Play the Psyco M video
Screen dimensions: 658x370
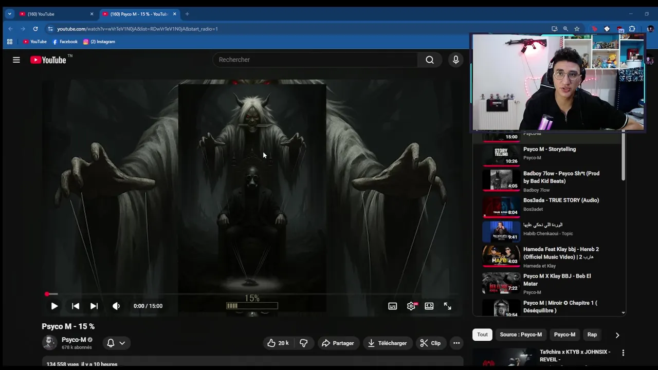coord(54,306)
